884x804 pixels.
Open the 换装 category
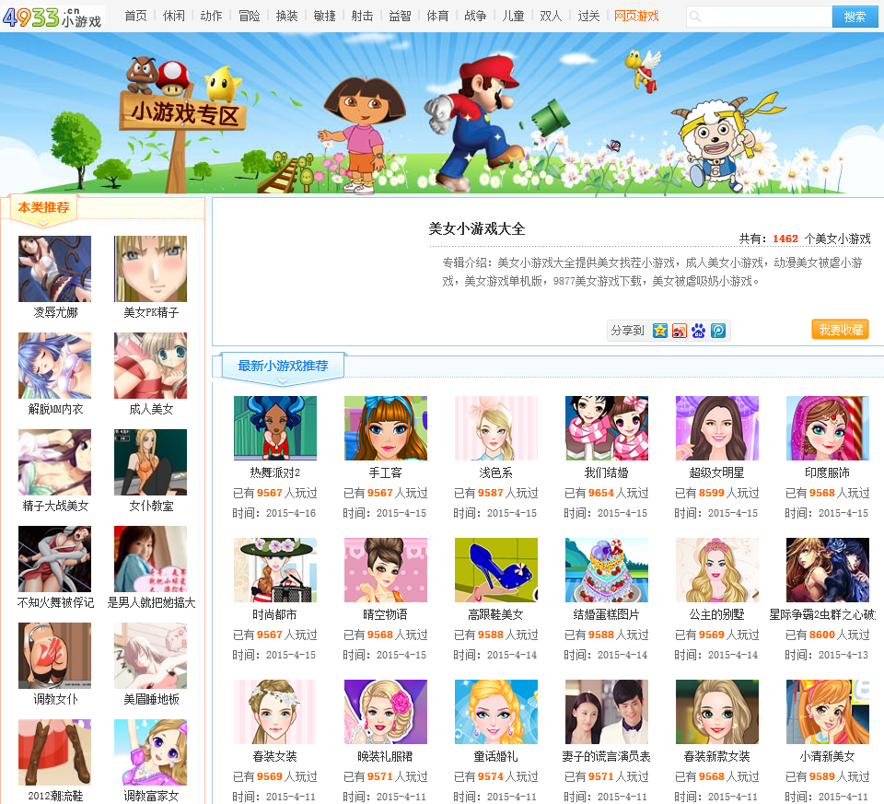tap(286, 17)
